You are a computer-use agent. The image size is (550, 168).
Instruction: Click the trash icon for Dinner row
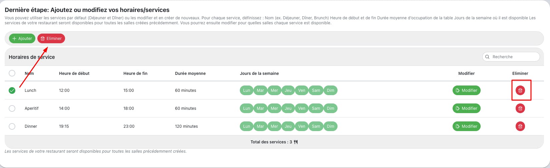coord(520,126)
